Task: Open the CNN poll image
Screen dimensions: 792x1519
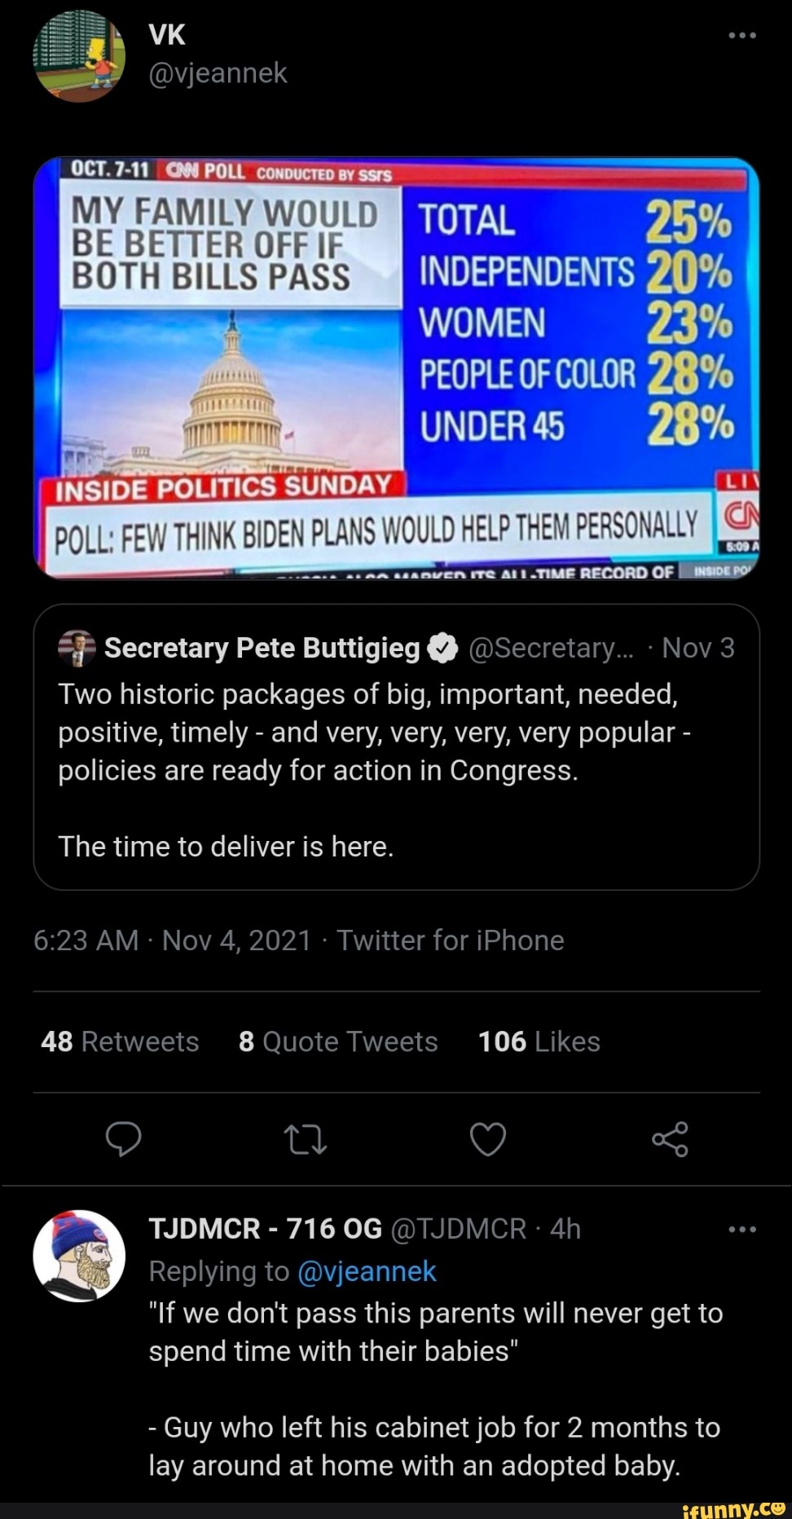Action: [x=396, y=368]
